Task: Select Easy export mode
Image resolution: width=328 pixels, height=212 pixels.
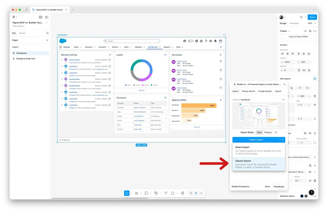Action: click(x=259, y=132)
